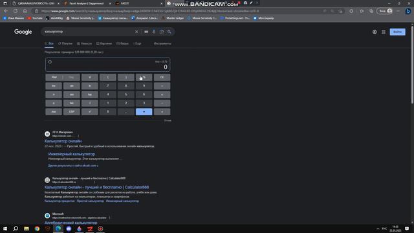Screen dimensions: 414x233
Task: Switch to Покупки tab
Action: tap(65, 43)
